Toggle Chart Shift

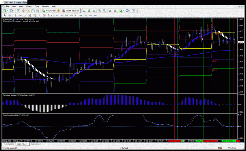click(x=115, y=11)
